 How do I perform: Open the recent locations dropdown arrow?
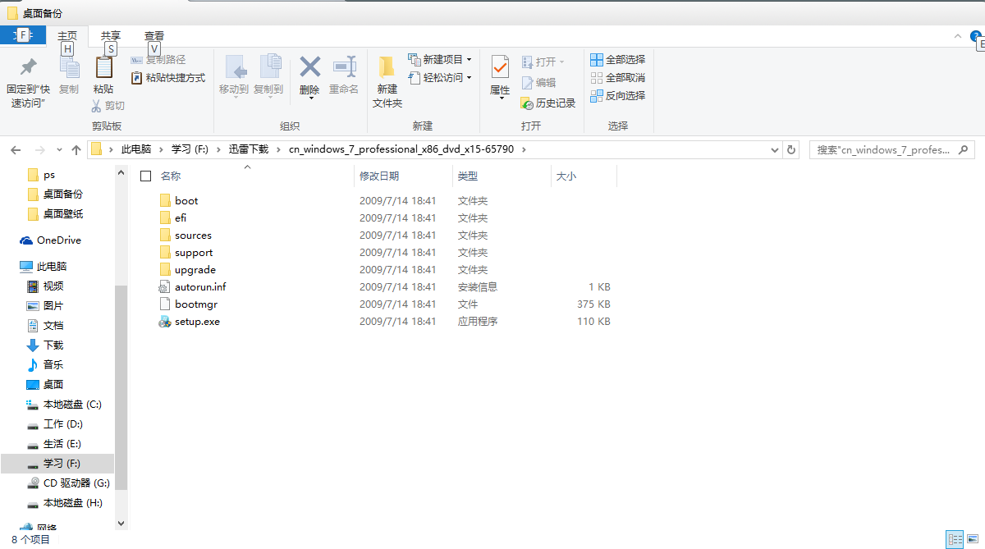coord(59,150)
